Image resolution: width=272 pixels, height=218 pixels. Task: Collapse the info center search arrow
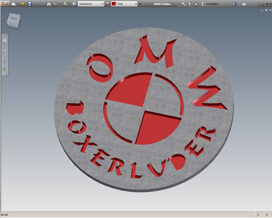coord(178,4)
